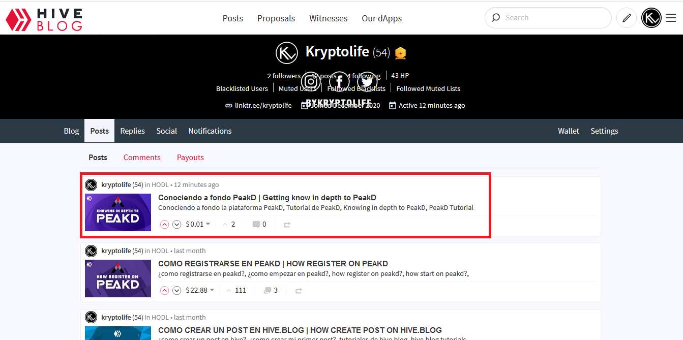
Task: Open the Settings link
Action: pos(604,131)
